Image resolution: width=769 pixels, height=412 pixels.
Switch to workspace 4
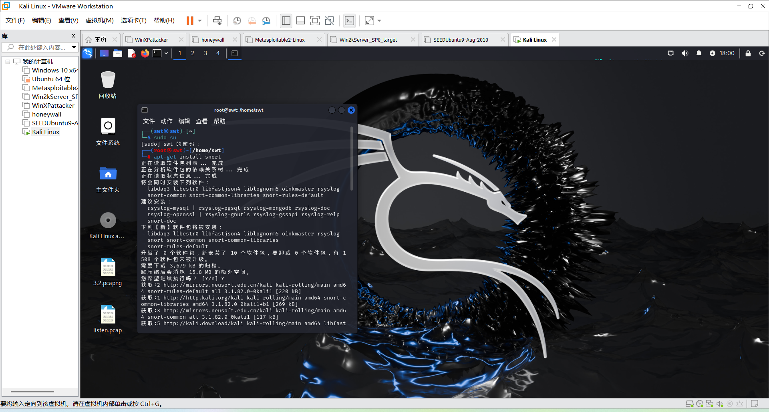point(218,53)
